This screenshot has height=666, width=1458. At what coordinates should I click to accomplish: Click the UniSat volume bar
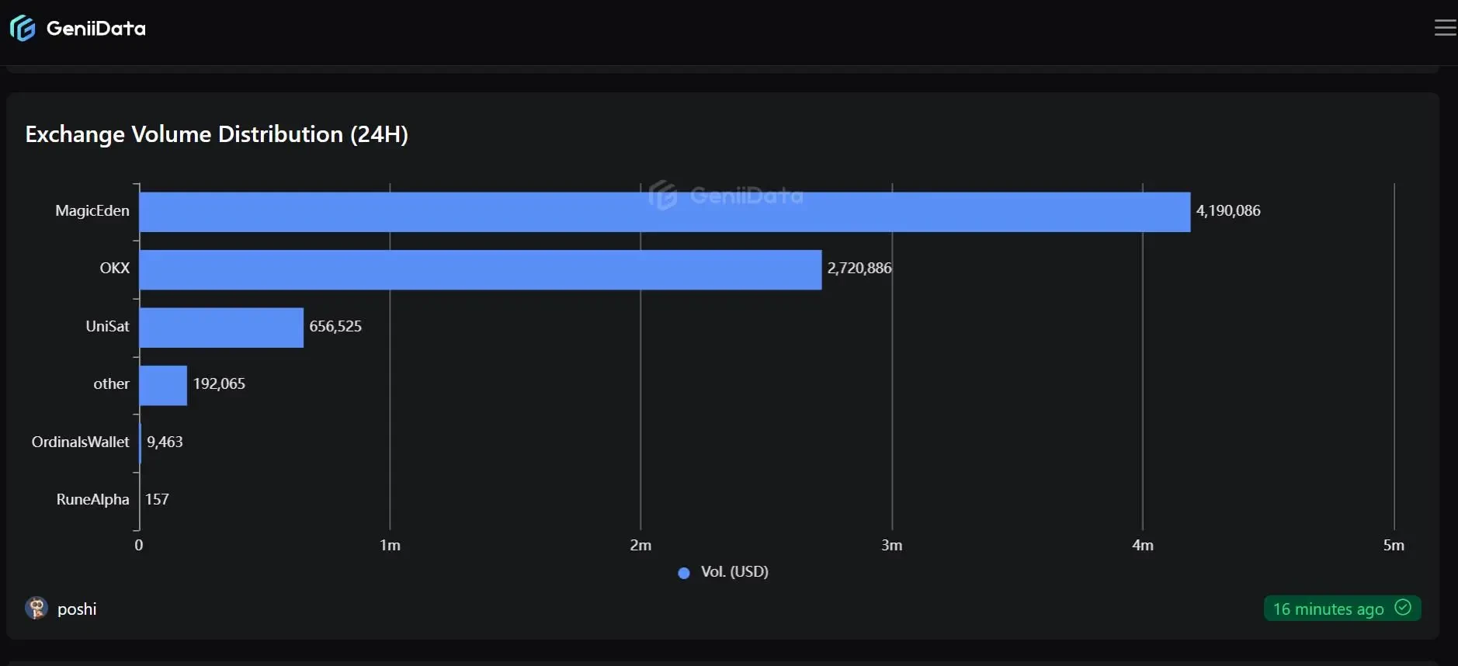coord(221,328)
